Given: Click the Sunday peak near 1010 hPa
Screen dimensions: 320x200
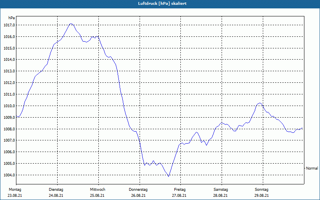Looking at the screenshot, I should point(259,103).
